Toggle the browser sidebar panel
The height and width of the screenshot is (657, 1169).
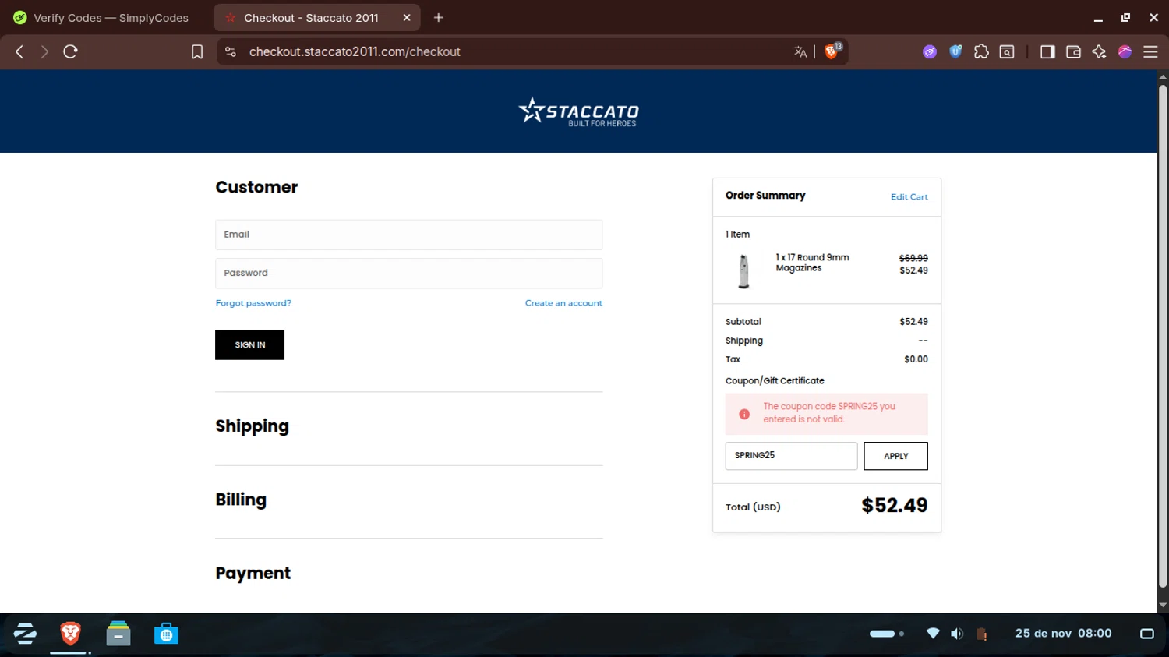point(1047,51)
